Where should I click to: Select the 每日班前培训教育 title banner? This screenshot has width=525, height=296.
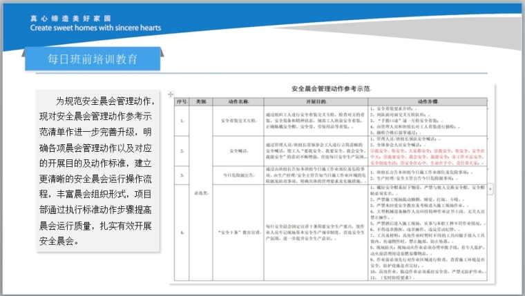(93, 58)
